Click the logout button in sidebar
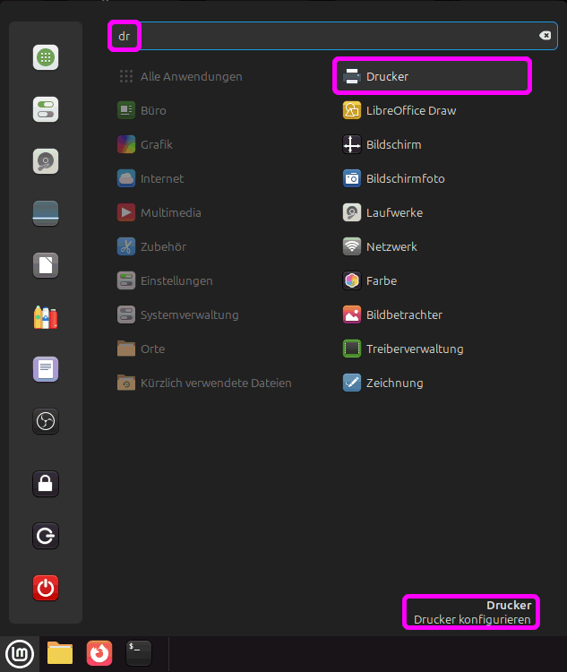Viewport: 567px width, 672px height. pyautogui.click(x=46, y=536)
